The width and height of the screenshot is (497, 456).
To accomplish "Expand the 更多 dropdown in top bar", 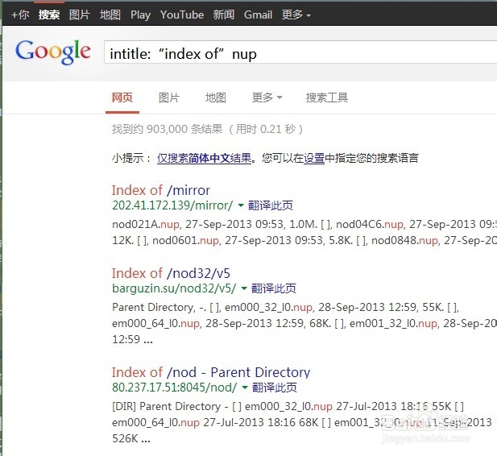I will 296,15.
